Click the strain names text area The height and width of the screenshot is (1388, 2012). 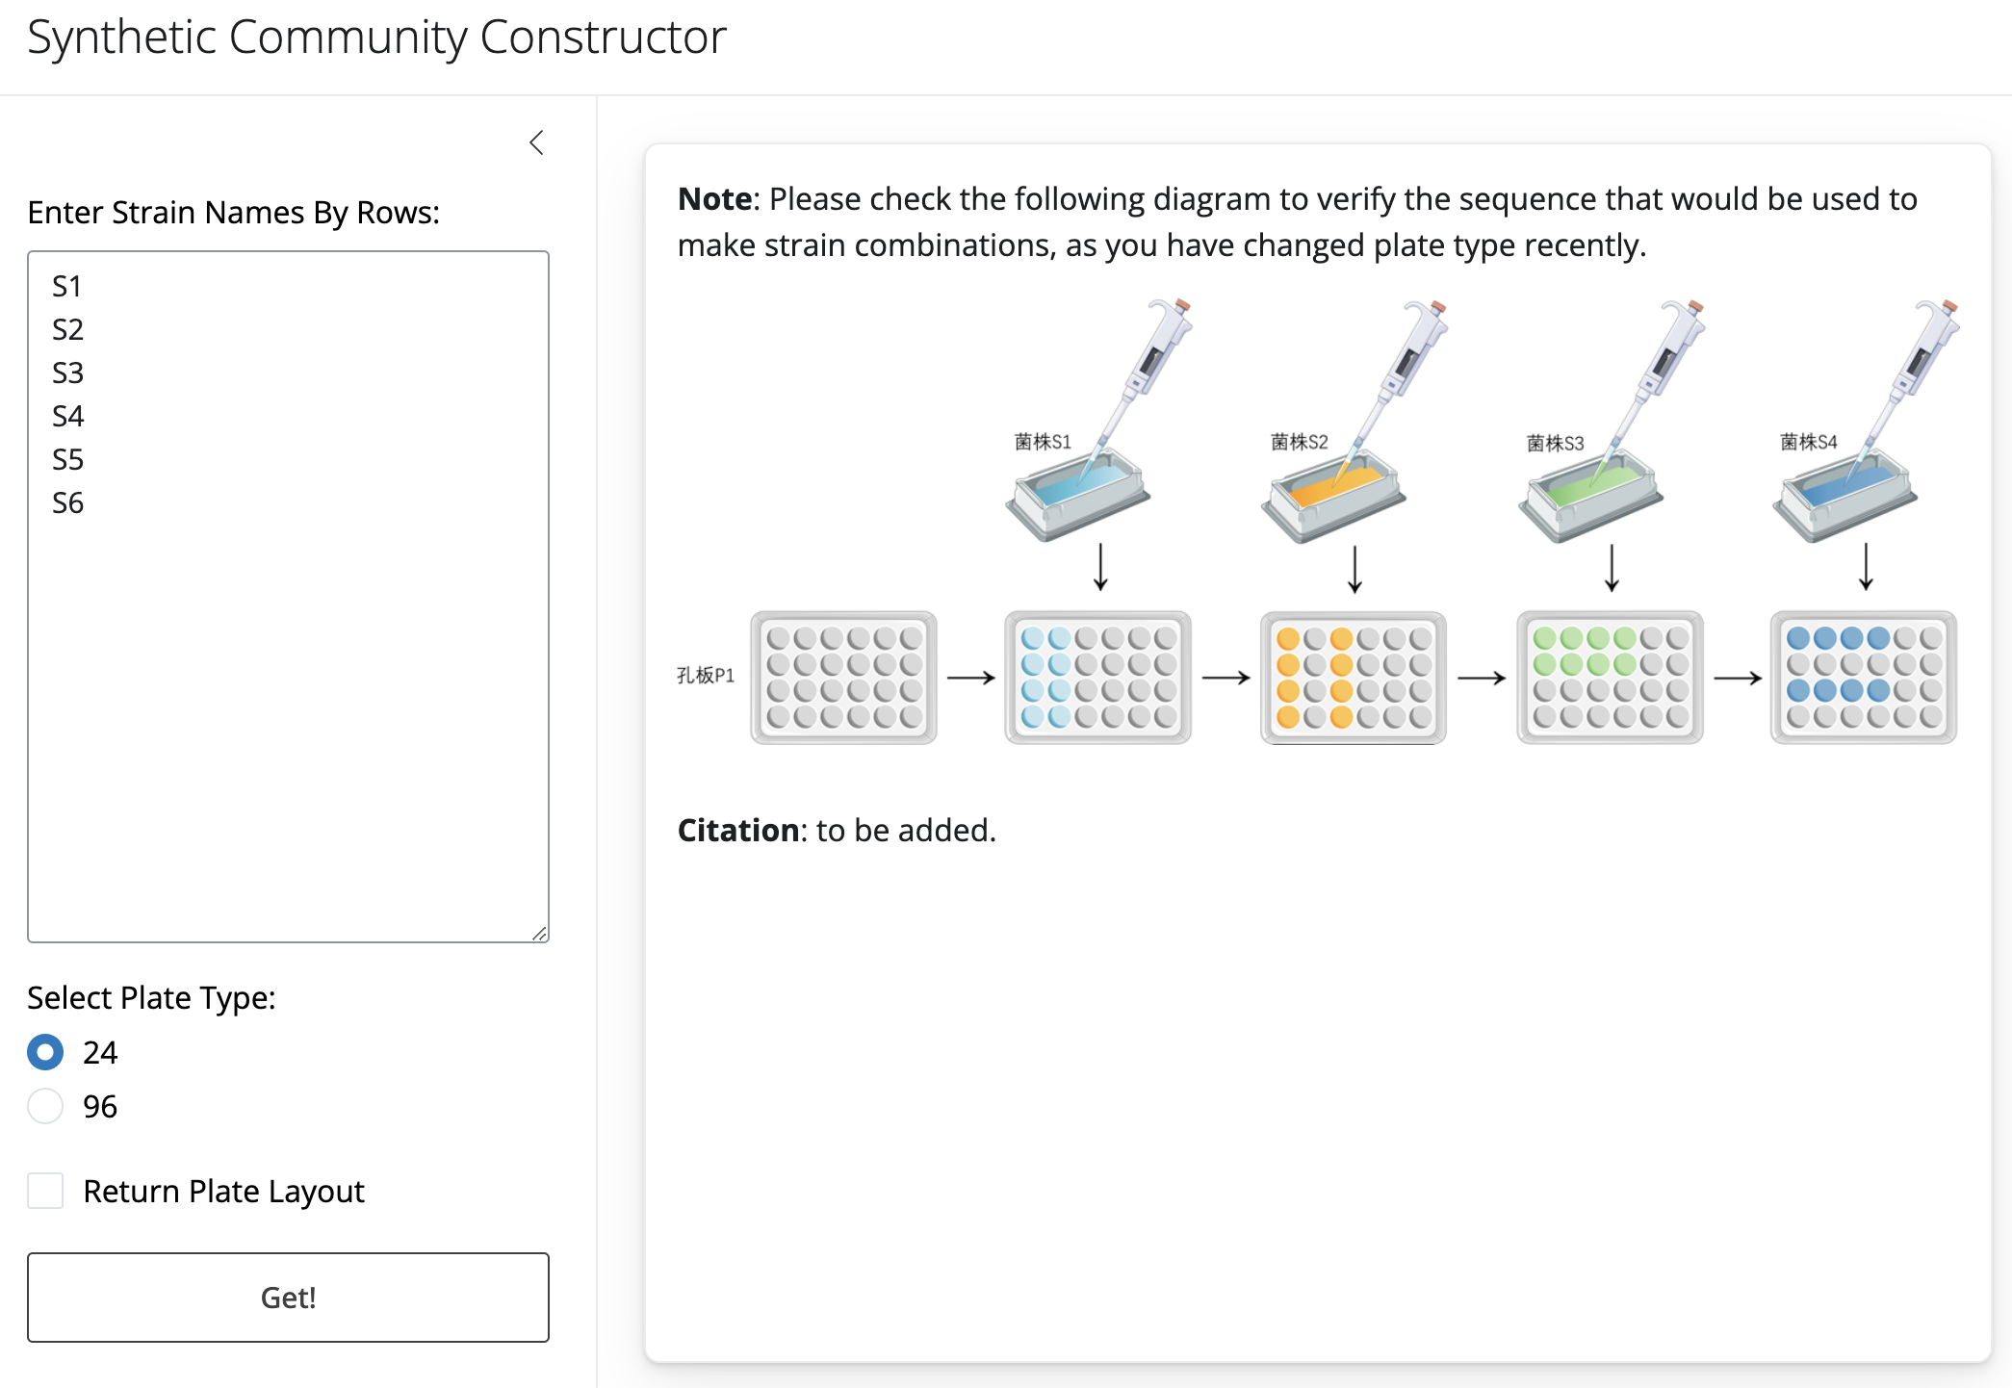point(288,596)
